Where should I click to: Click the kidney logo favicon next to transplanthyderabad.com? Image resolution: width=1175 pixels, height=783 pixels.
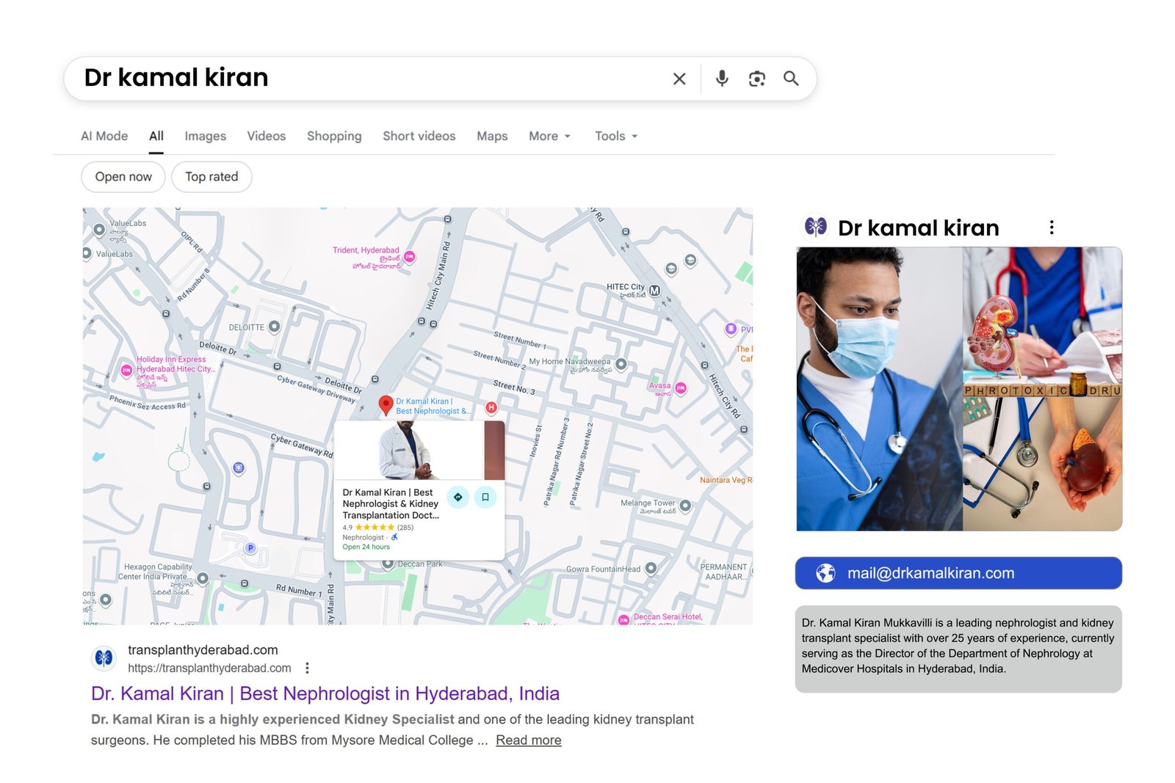coord(104,658)
